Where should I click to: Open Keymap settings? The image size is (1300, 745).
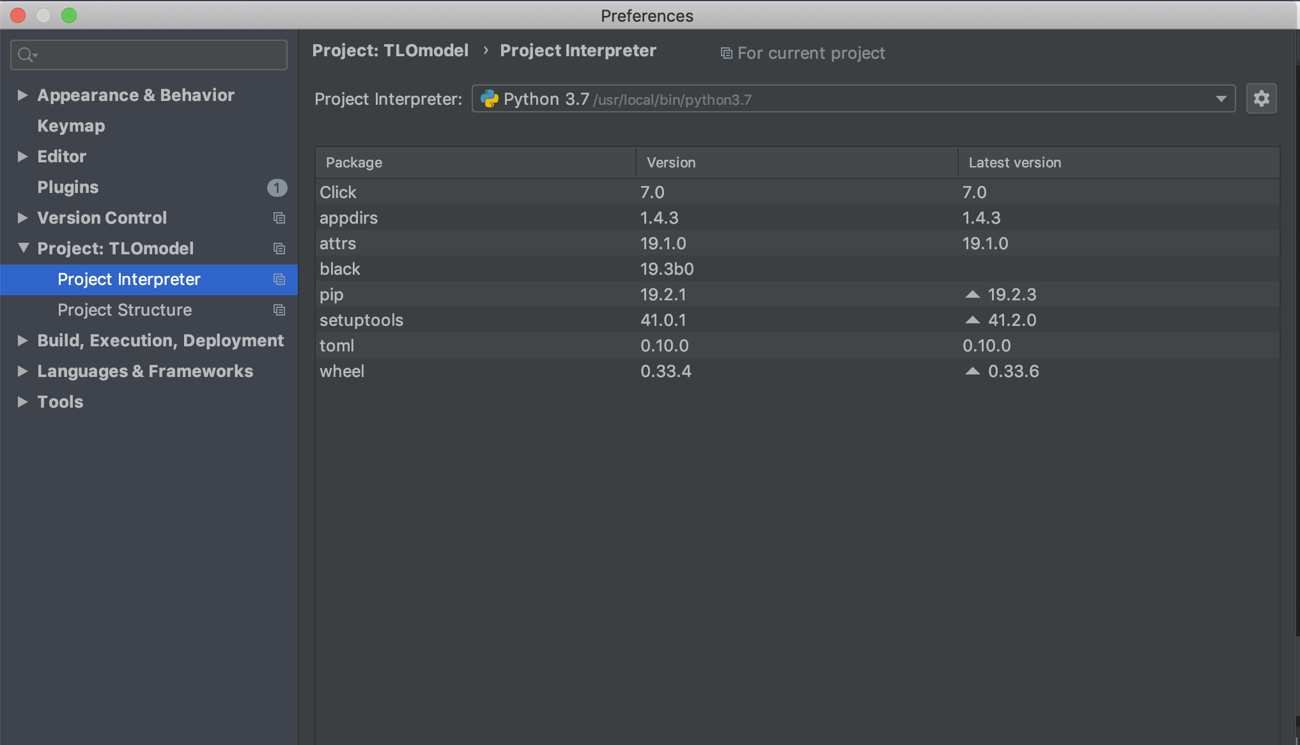coord(71,126)
